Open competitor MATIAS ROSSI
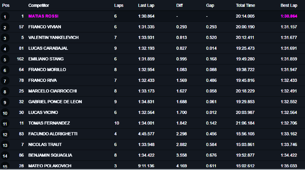 click(x=43, y=16)
